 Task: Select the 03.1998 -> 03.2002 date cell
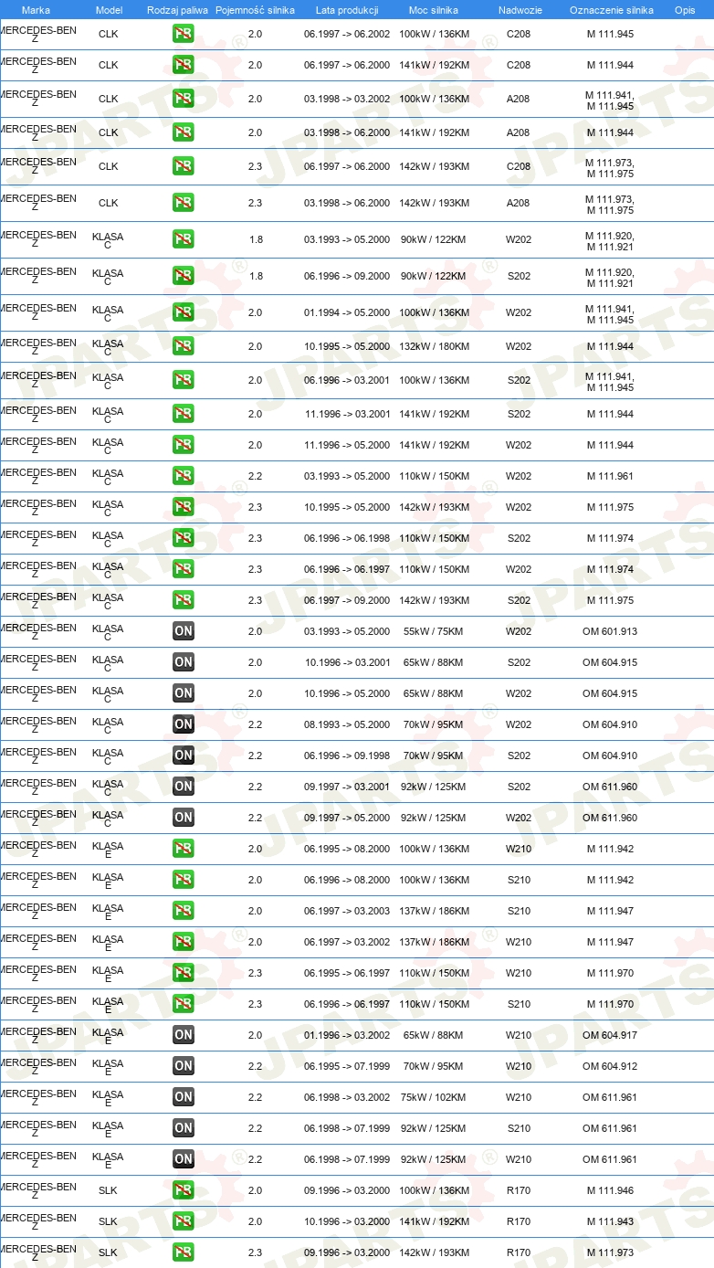tap(347, 99)
